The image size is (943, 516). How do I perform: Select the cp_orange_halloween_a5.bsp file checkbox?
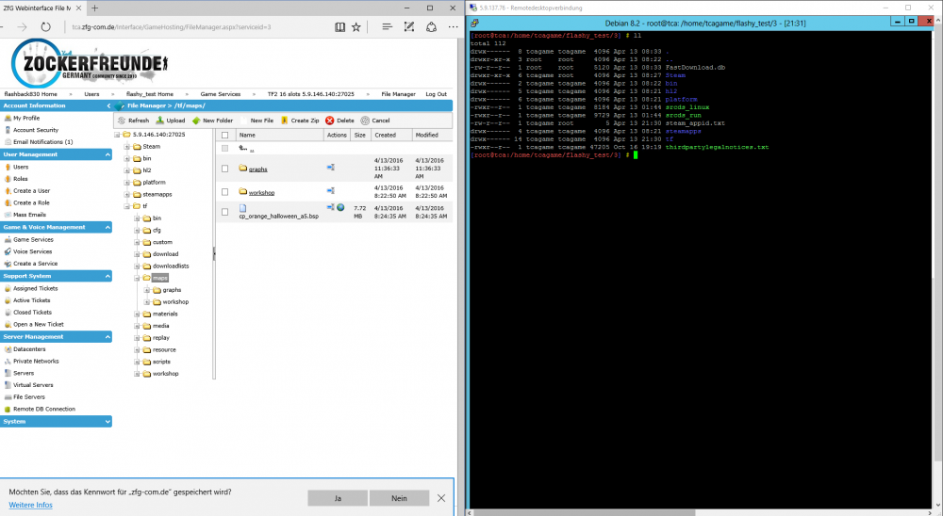224,212
